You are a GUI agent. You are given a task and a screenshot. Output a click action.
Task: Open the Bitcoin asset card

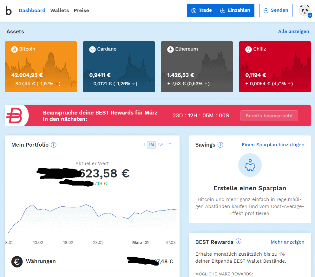41,67
